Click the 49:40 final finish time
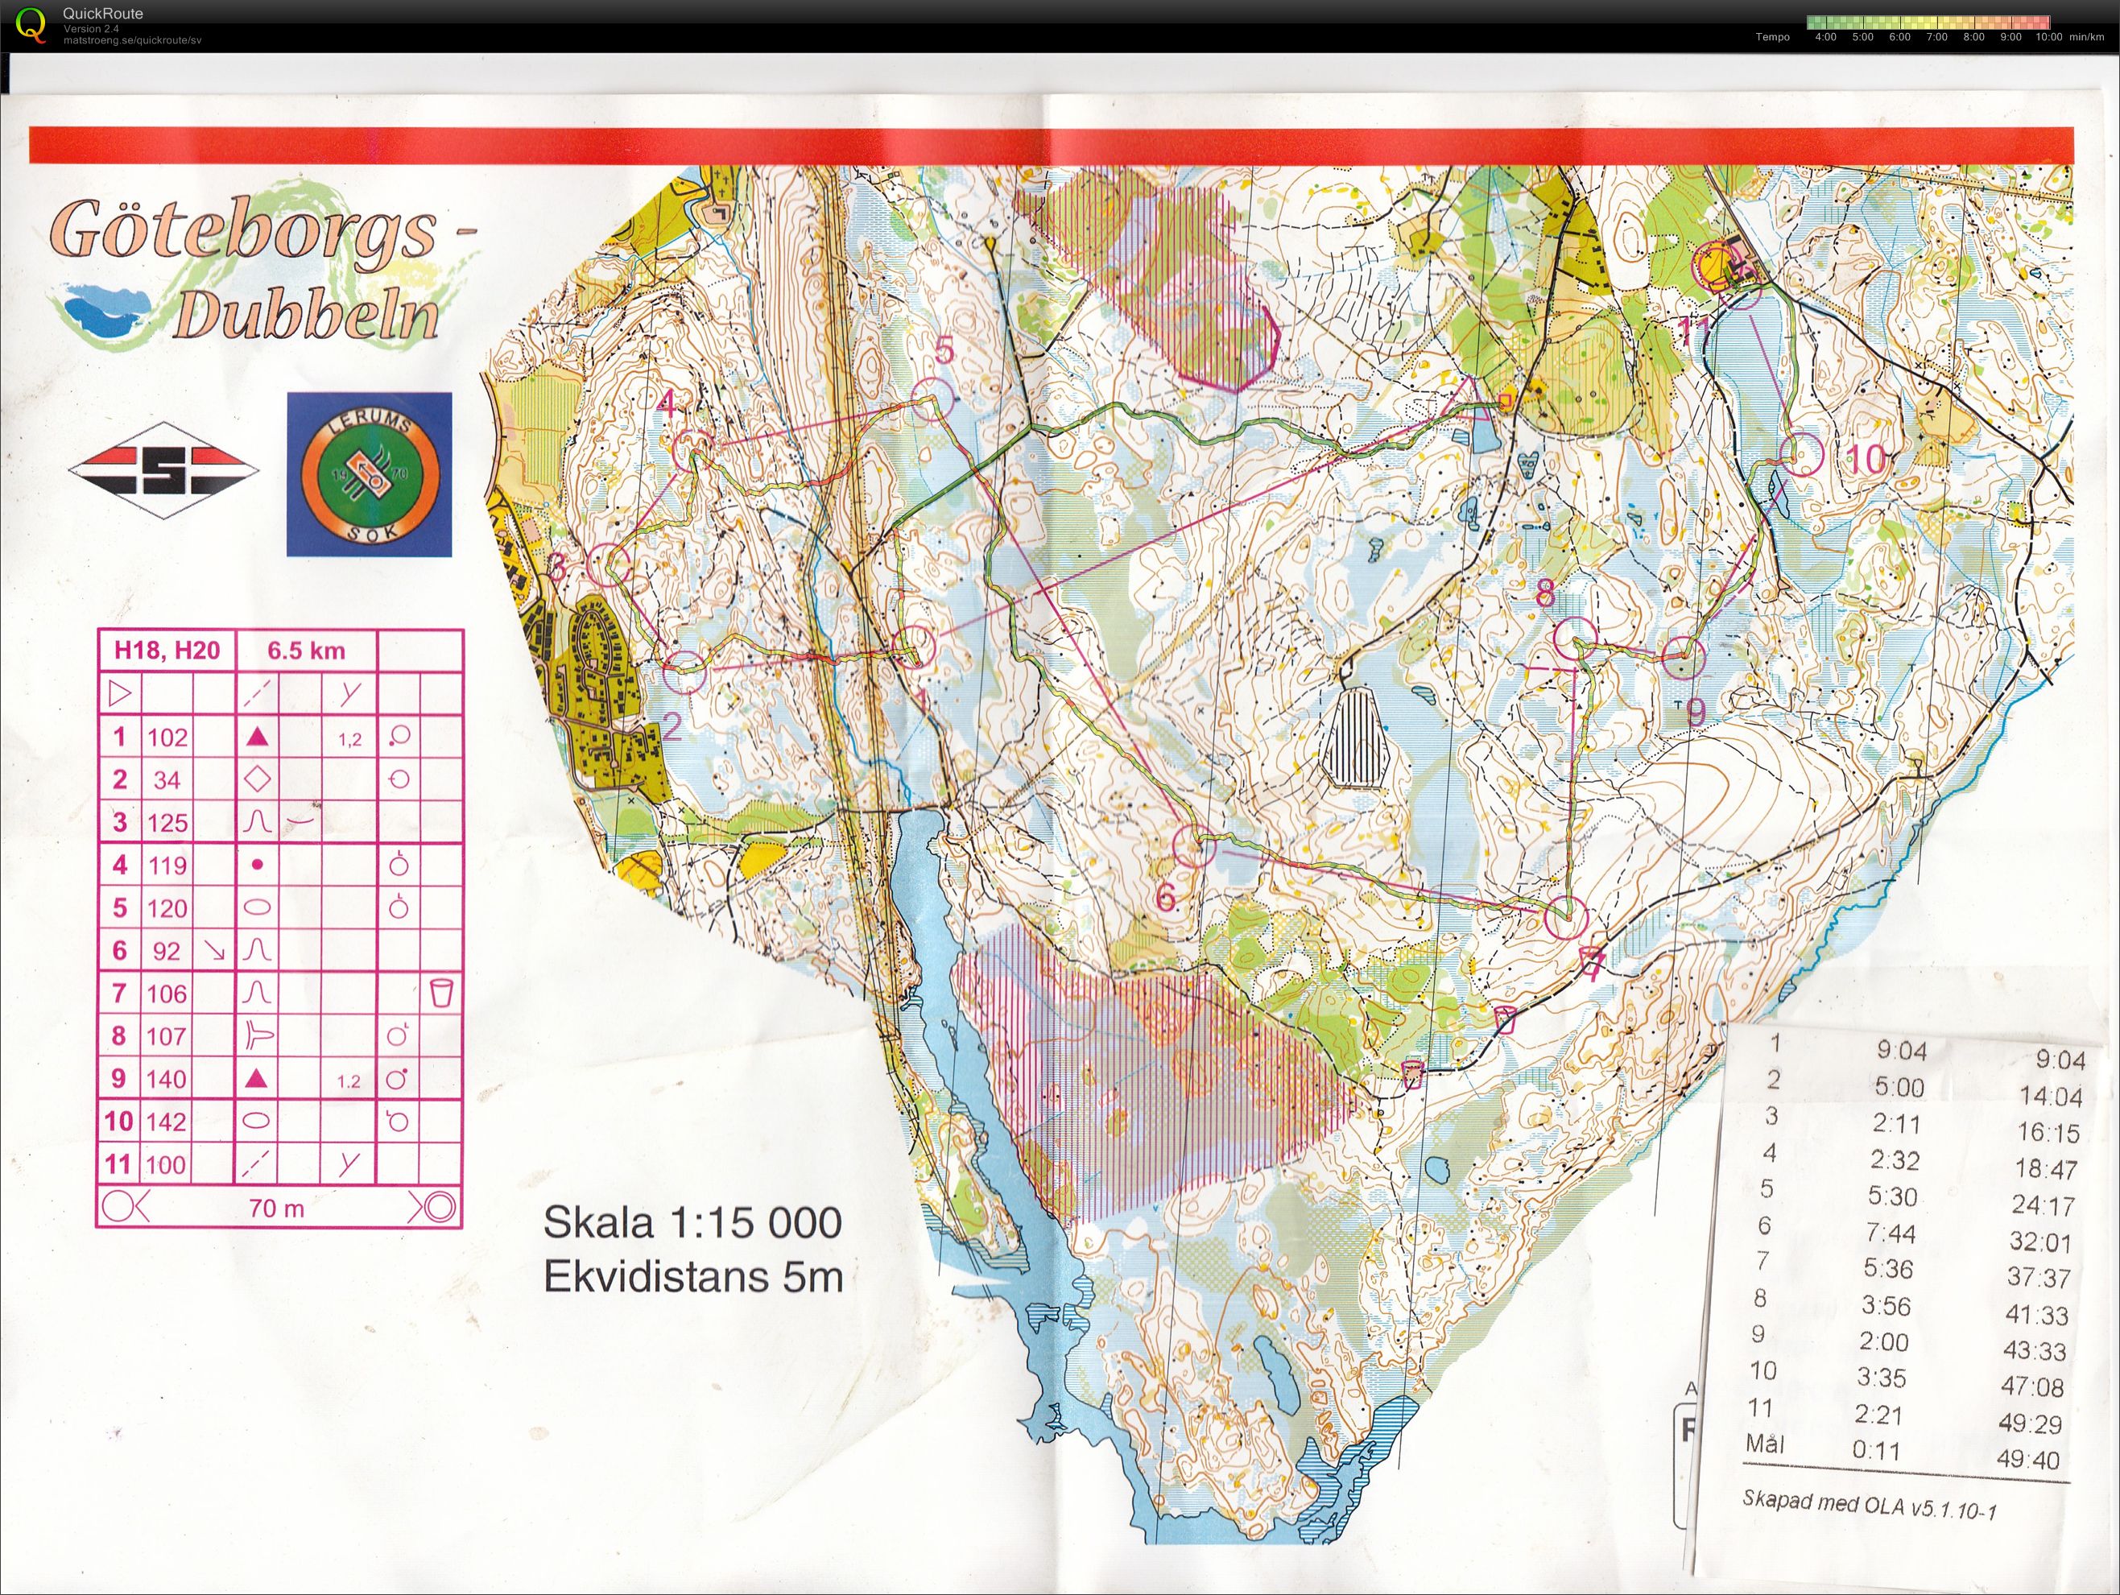Viewport: 2120px width, 1595px height. (x=2028, y=1460)
